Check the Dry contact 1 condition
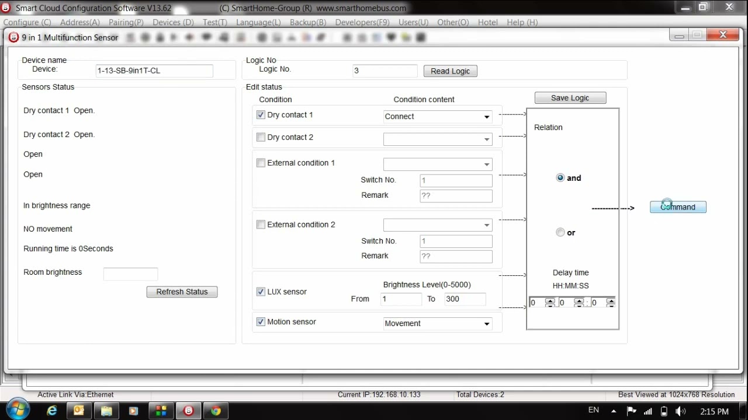The width and height of the screenshot is (748, 420). point(261,115)
